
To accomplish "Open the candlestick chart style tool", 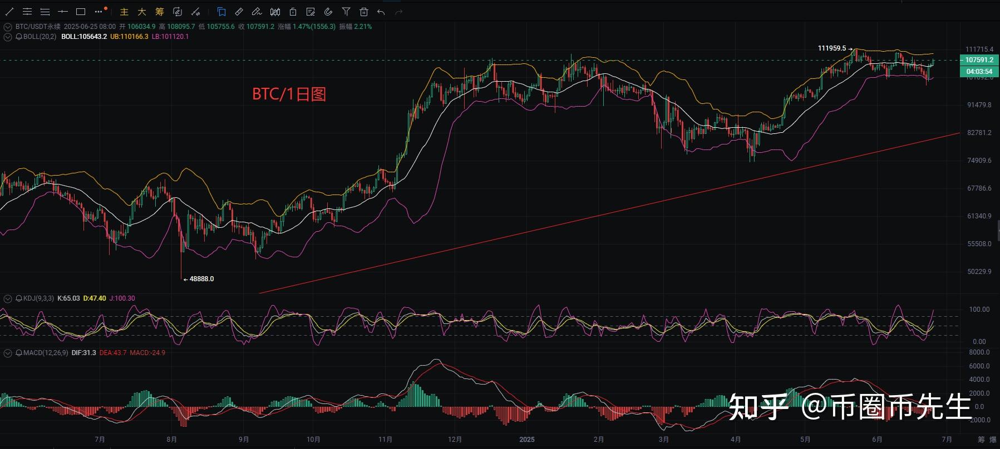I will (275, 12).
